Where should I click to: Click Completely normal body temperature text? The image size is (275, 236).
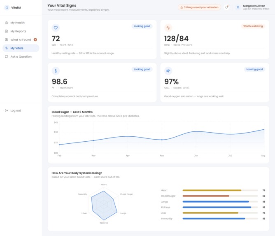(x=75, y=96)
